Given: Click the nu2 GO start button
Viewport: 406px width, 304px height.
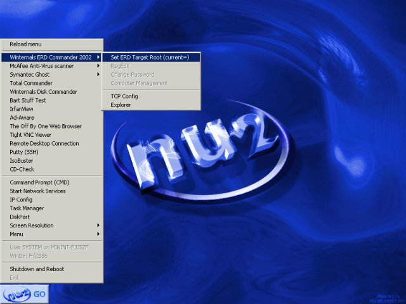Looking at the screenshot, I should click(x=24, y=294).
